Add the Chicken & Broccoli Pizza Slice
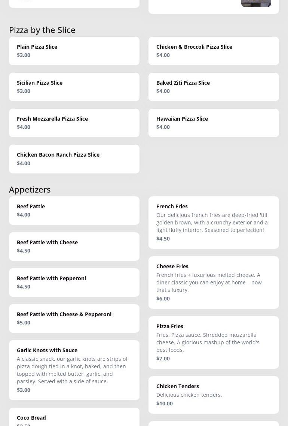This screenshot has width=288, height=426. coord(214,51)
